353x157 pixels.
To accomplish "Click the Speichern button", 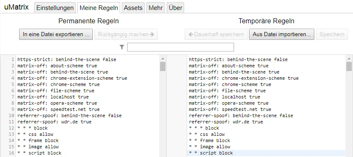I will (332, 34).
